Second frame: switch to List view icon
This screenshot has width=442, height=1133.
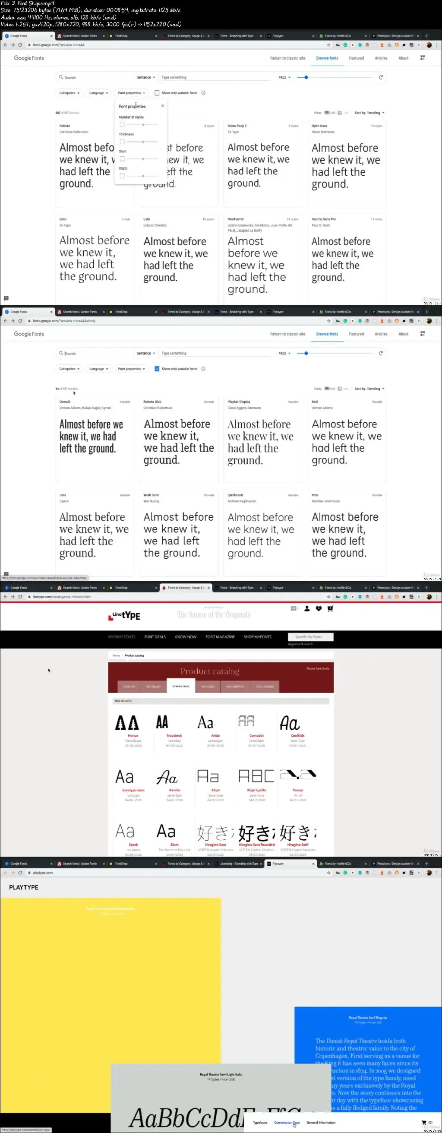pyautogui.click(x=340, y=389)
